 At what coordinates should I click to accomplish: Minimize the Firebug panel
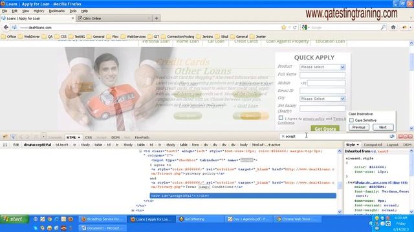tap(400, 136)
